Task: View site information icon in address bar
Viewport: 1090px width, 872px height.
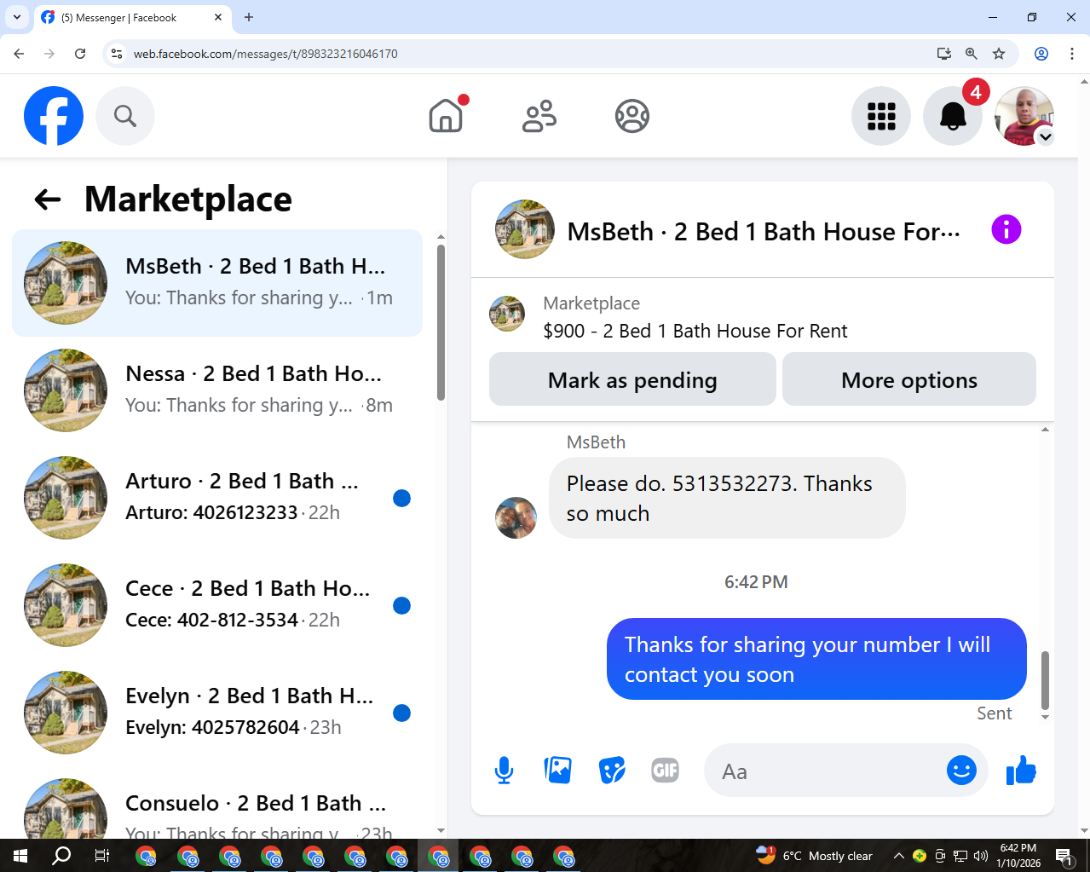Action: (x=118, y=54)
